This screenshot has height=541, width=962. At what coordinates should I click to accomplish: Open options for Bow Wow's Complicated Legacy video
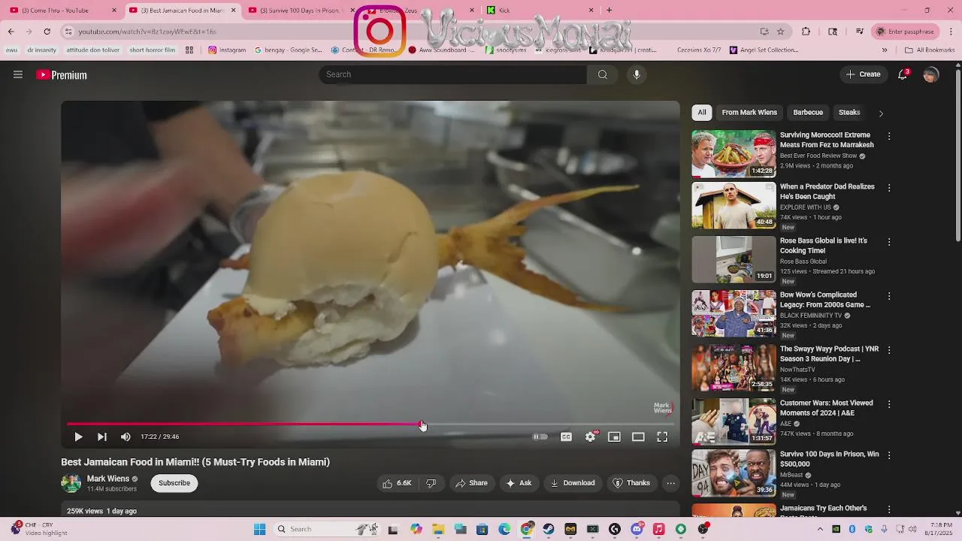(889, 296)
